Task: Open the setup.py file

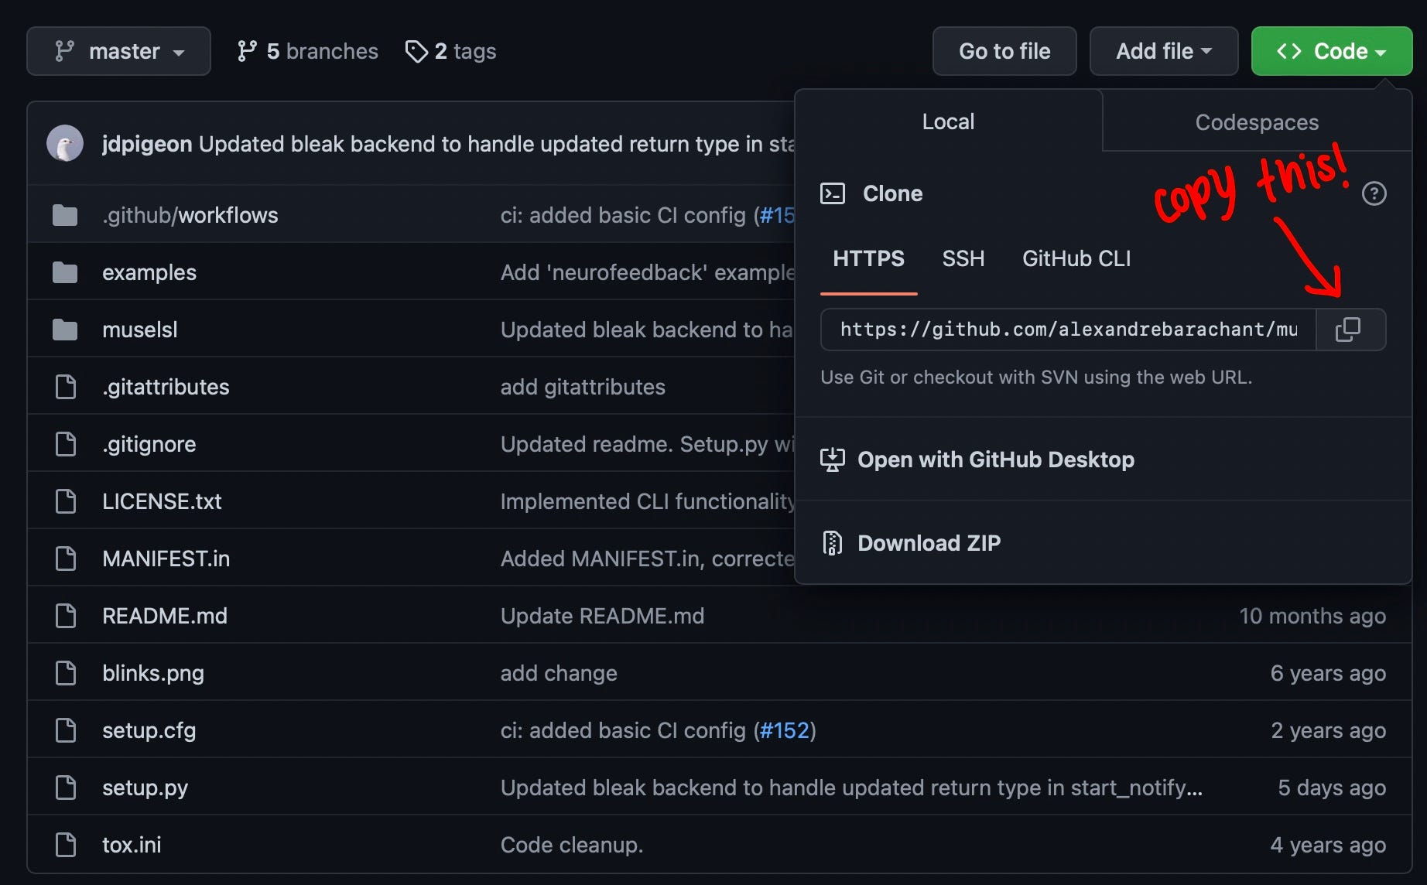Action: [145, 788]
